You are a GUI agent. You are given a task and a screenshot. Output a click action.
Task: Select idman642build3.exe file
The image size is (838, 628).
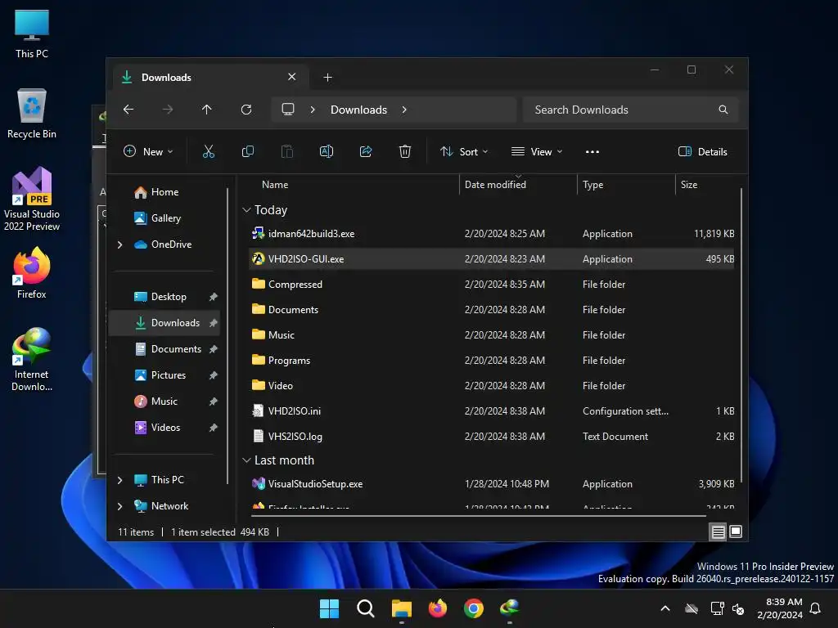pos(492,233)
